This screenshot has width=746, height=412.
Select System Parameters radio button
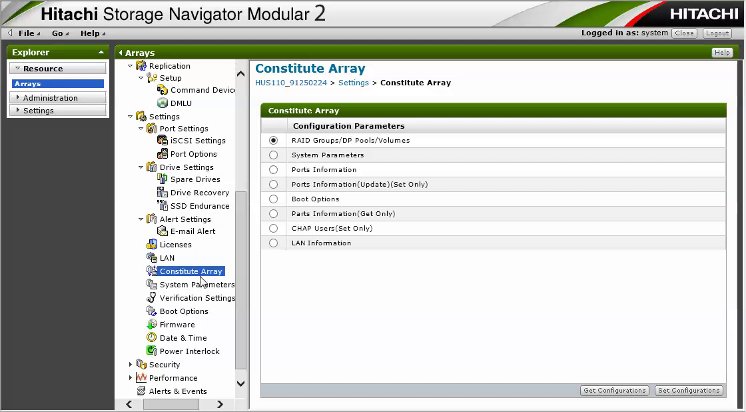273,155
